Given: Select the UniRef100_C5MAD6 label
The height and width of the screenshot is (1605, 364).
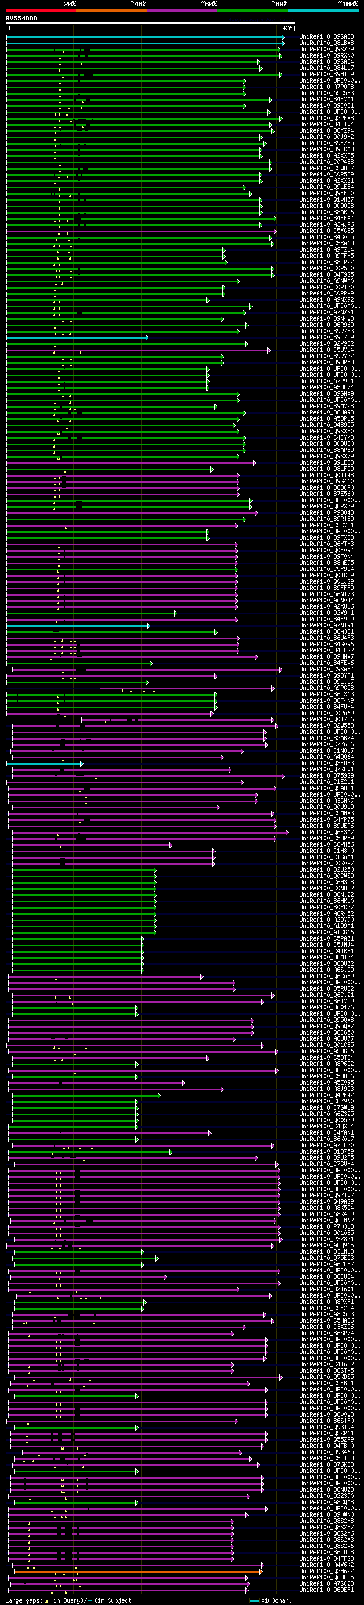Looking at the screenshot, I should 326,1320.
